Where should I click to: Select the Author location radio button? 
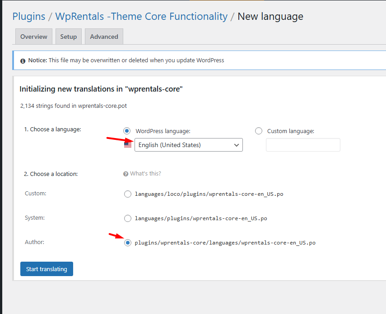pyautogui.click(x=127, y=243)
